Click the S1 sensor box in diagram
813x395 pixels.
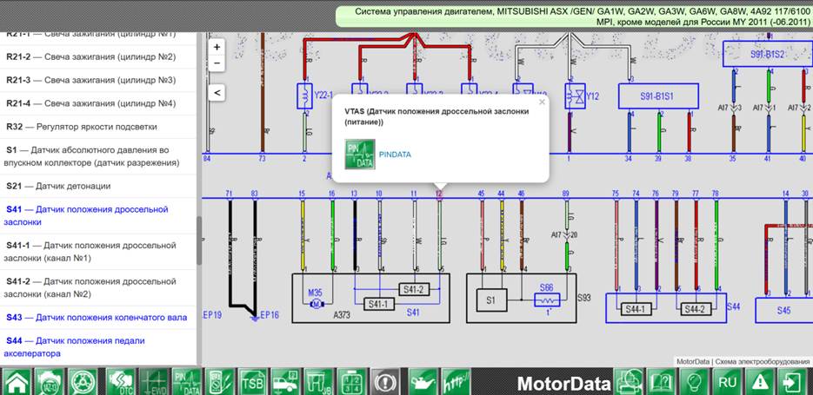pos(491,300)
